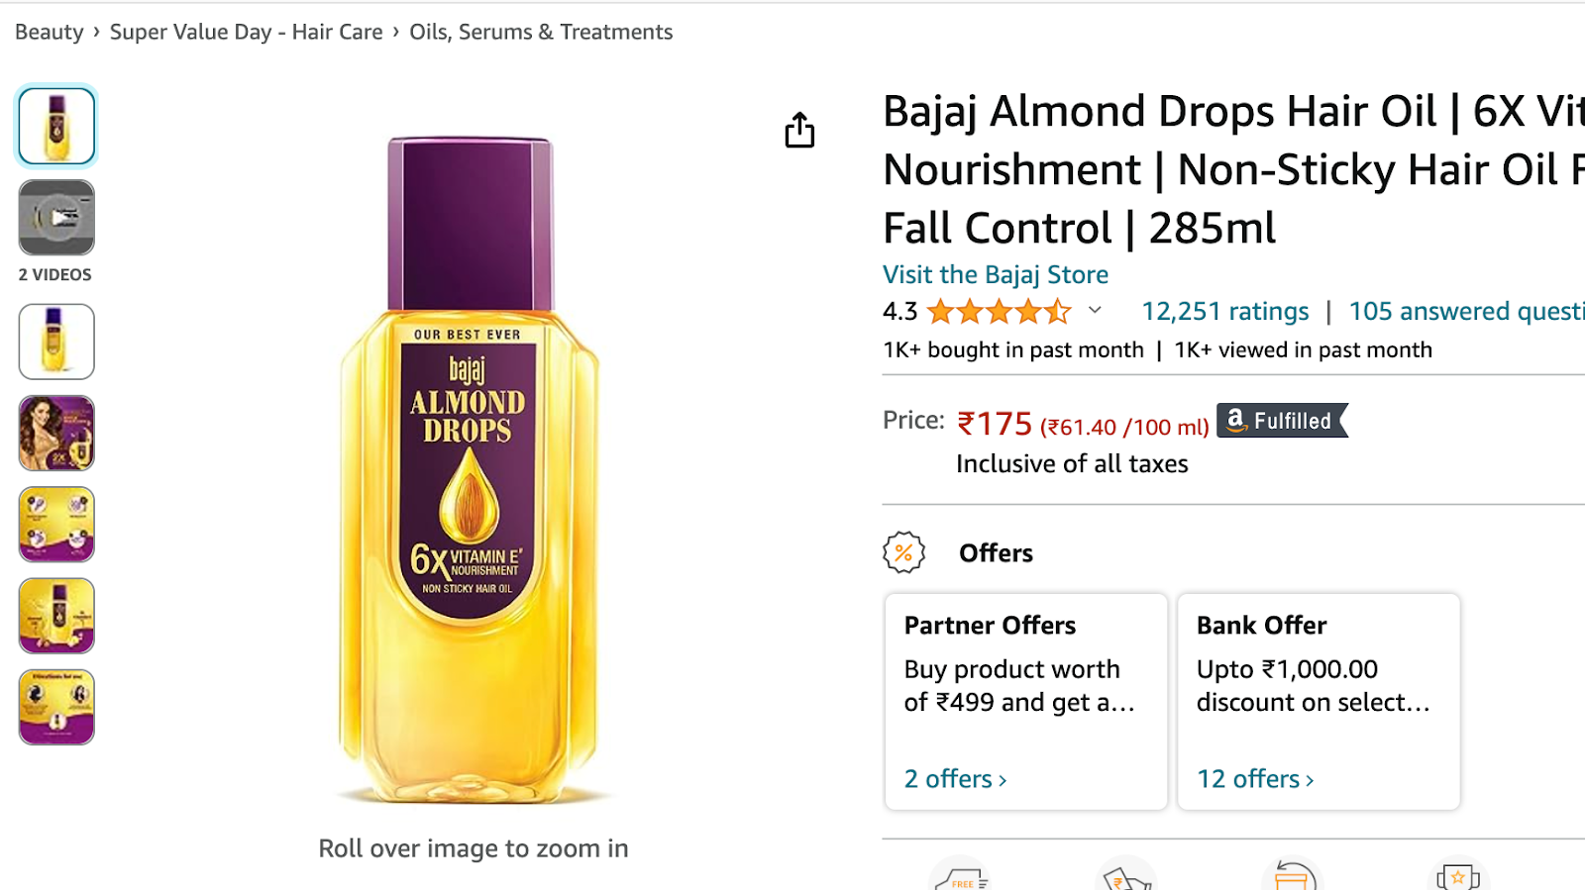The image size is (1585, 890).
Task: Open Oils, Serums & Treatments breadcrumb
Action: click(x=541, y=32)
